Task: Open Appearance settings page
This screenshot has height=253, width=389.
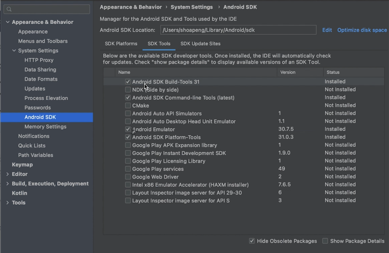Action: tap(33, 32)
